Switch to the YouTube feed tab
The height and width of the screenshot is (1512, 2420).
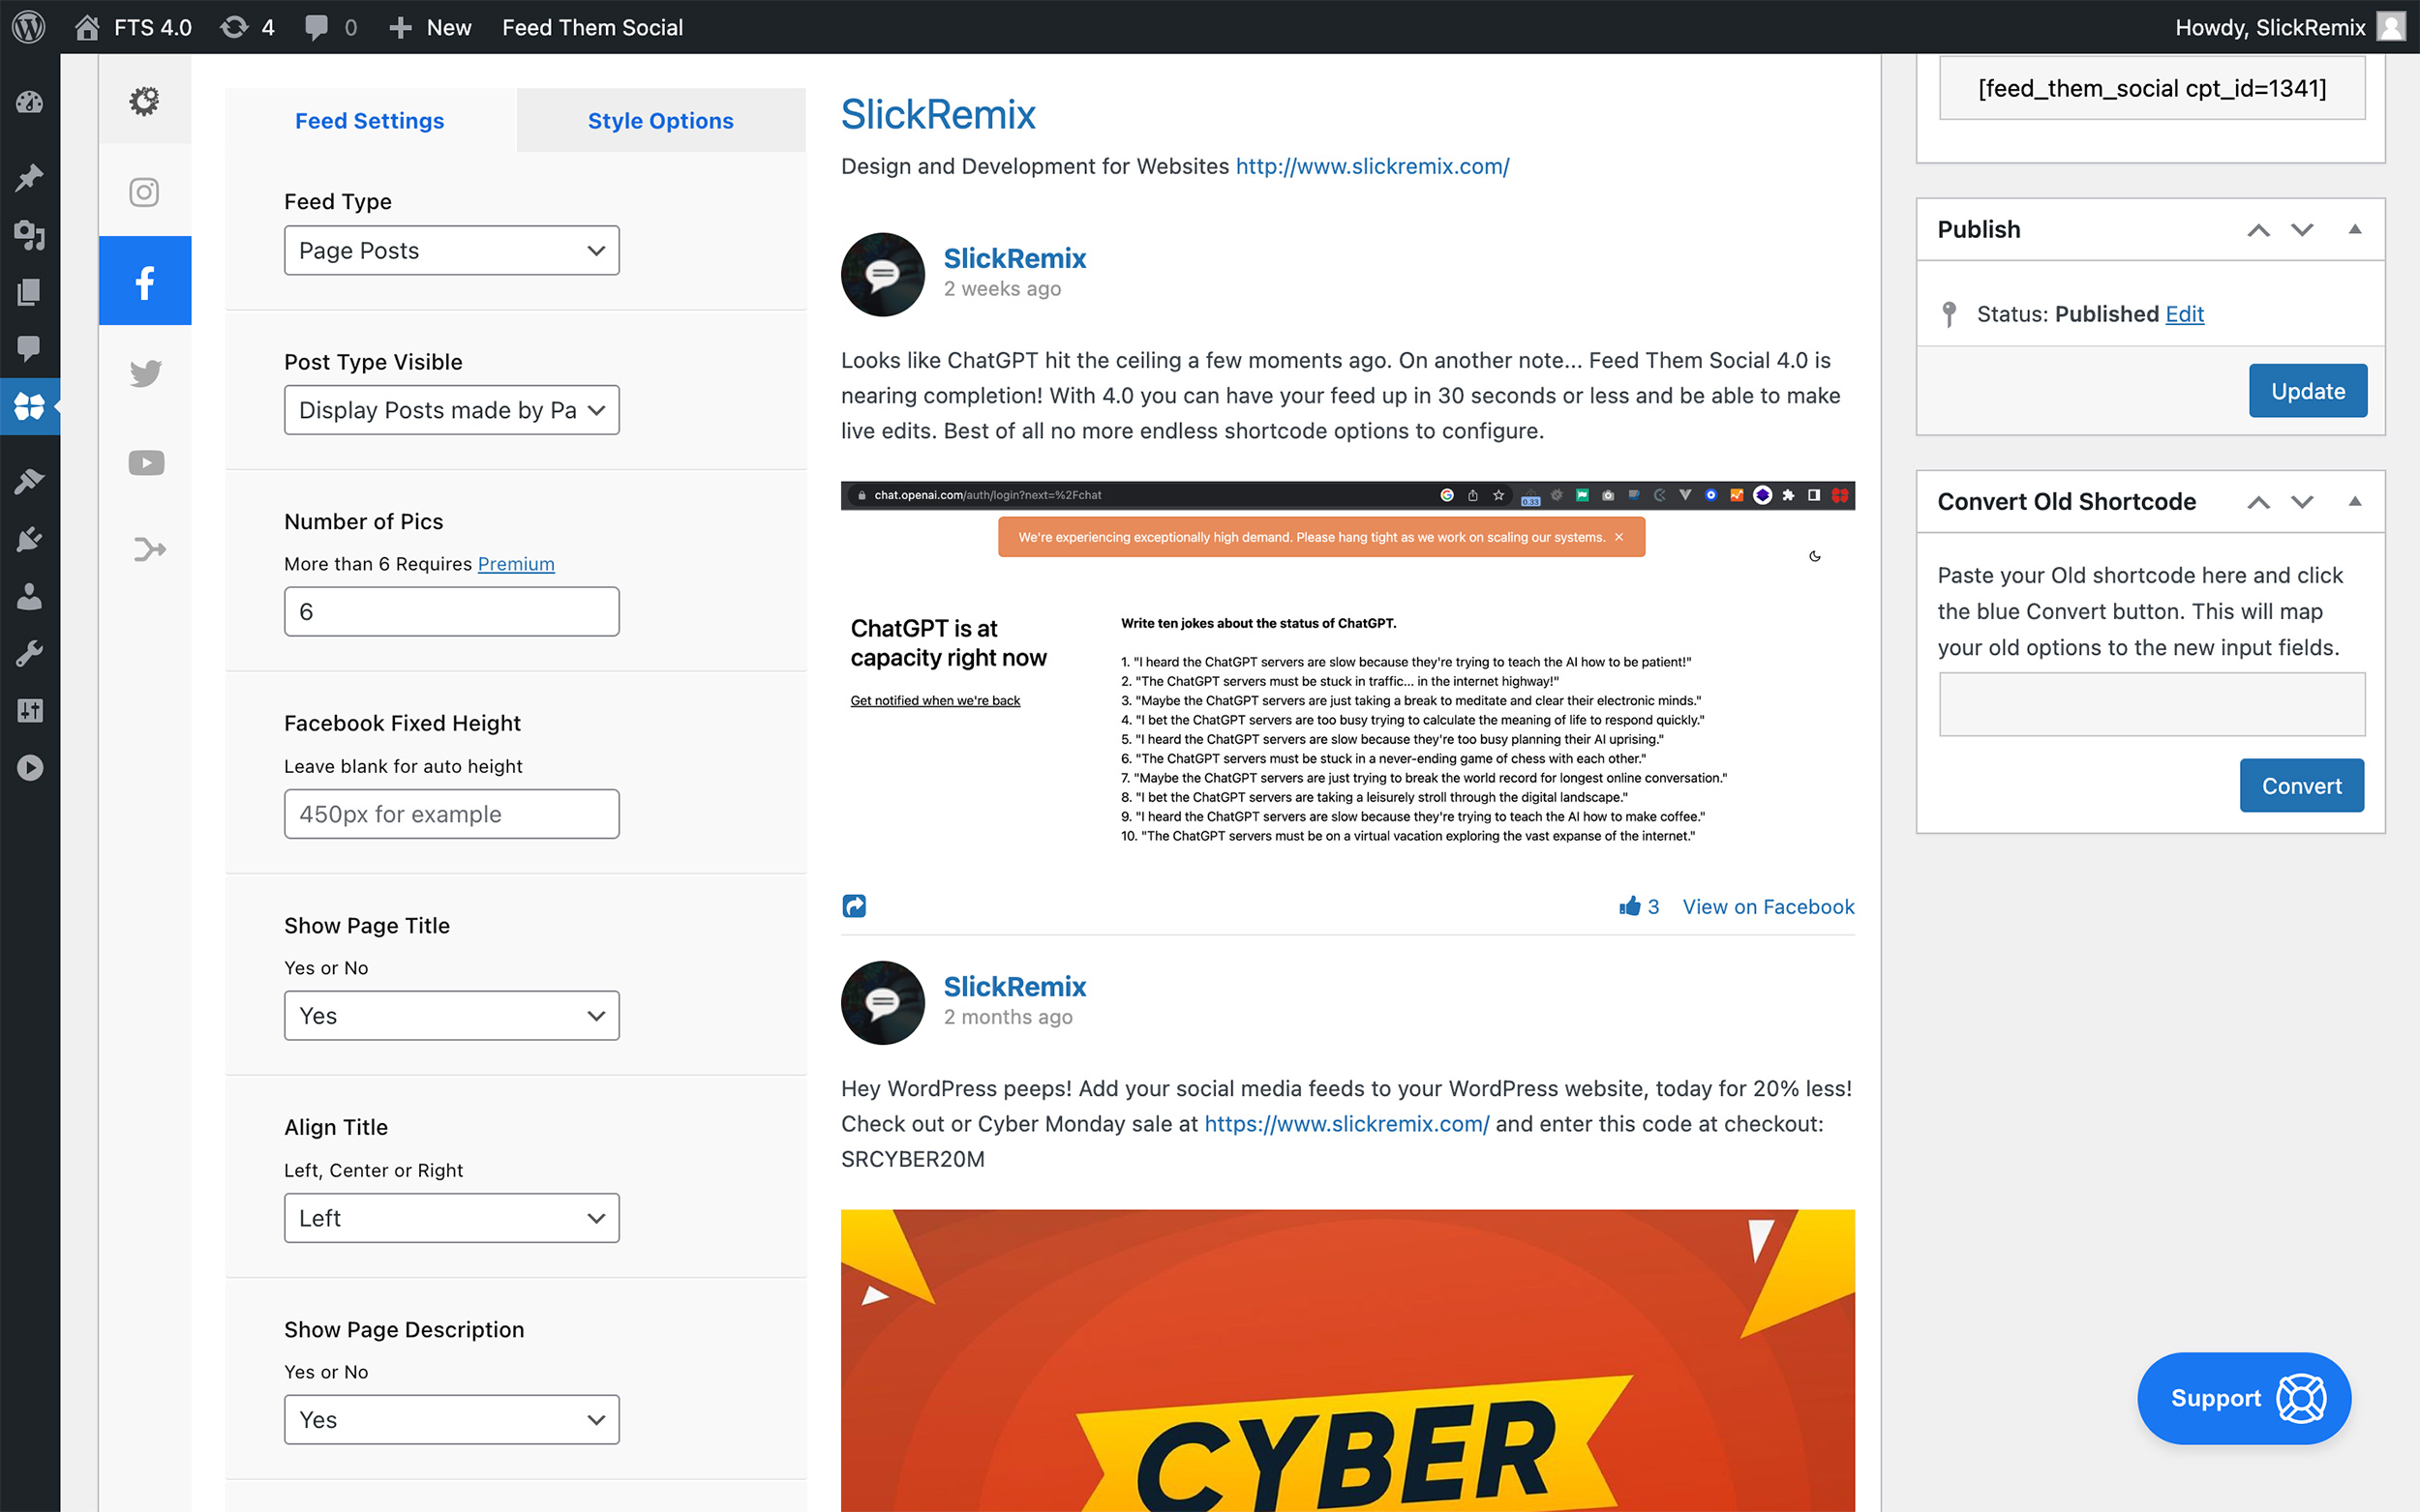[x=145, y=462]
